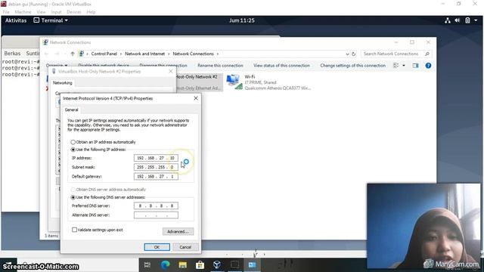Open the Terminal application menu dropdown
Screen dimensions: 484x272
(51, 20)
